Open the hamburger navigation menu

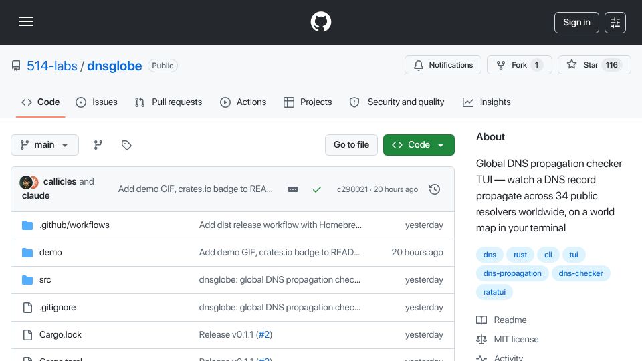[26, 21]
